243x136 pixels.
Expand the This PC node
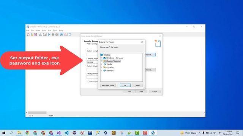coord(102,64)
